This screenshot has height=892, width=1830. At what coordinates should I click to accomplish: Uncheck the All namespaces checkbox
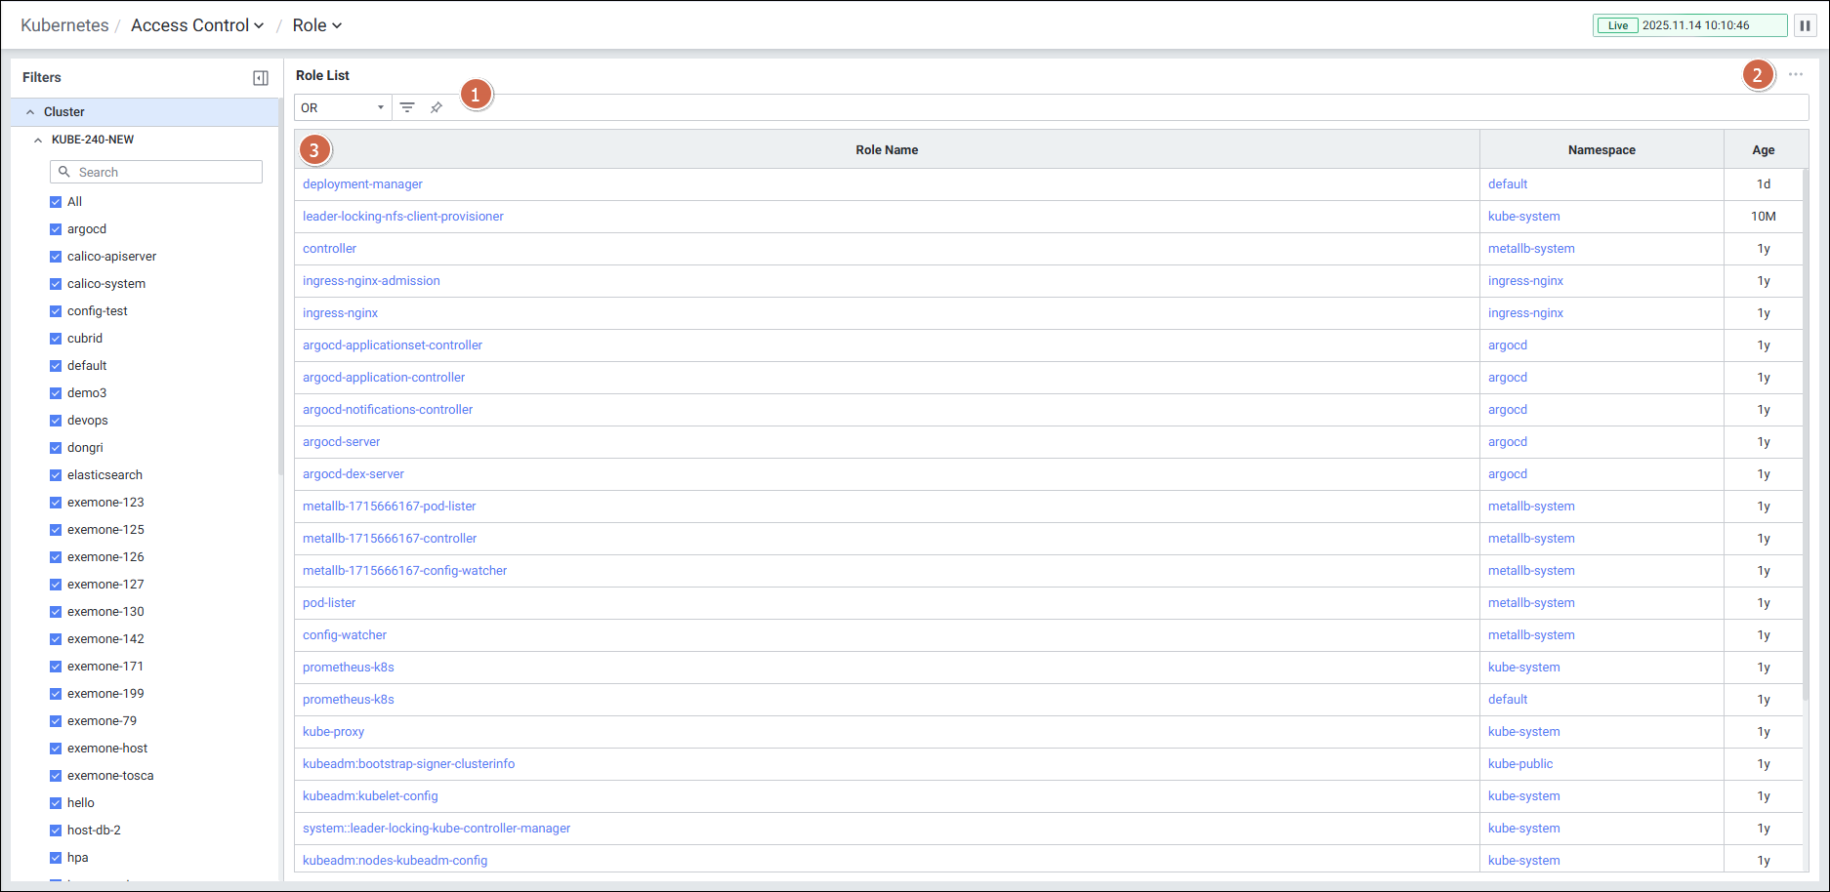tap(56, 202)
